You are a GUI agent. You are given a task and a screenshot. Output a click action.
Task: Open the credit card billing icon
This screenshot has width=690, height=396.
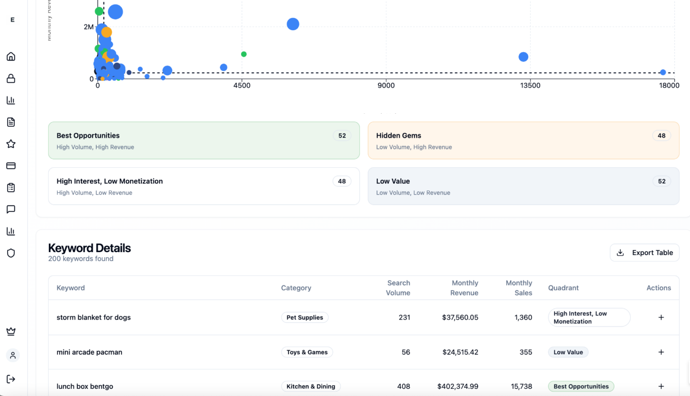tap(11, 166)
